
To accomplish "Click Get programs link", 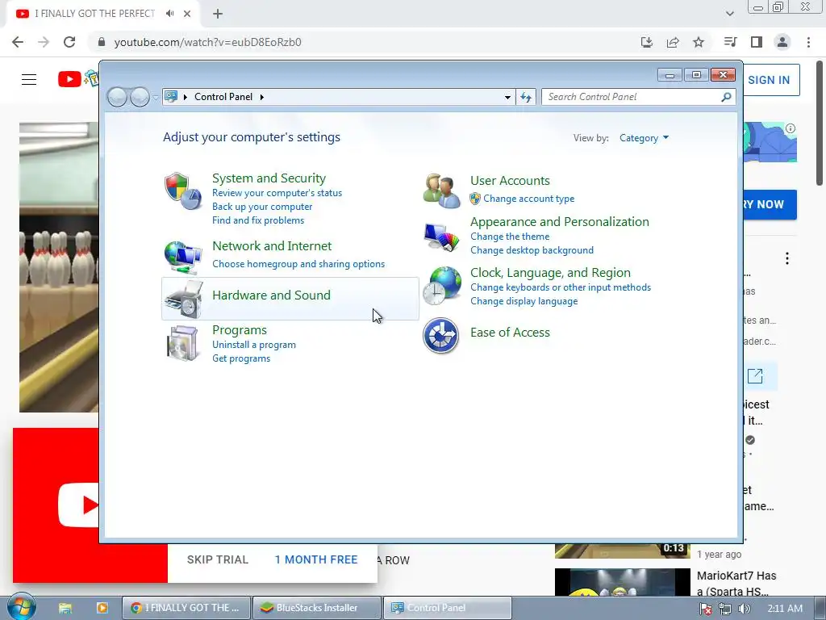I will pos(241,358).
